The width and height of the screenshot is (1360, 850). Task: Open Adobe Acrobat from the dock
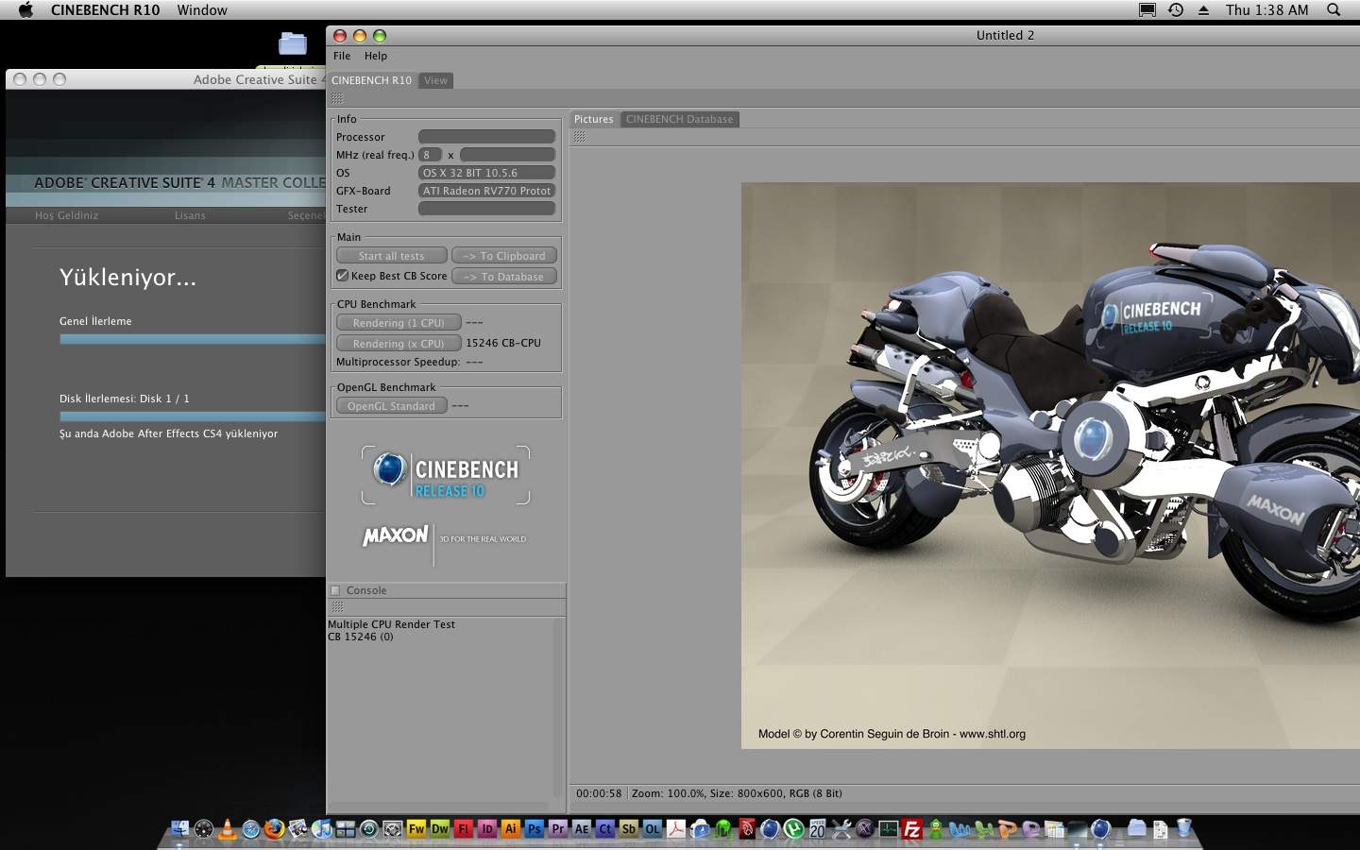tap(675, 829)
